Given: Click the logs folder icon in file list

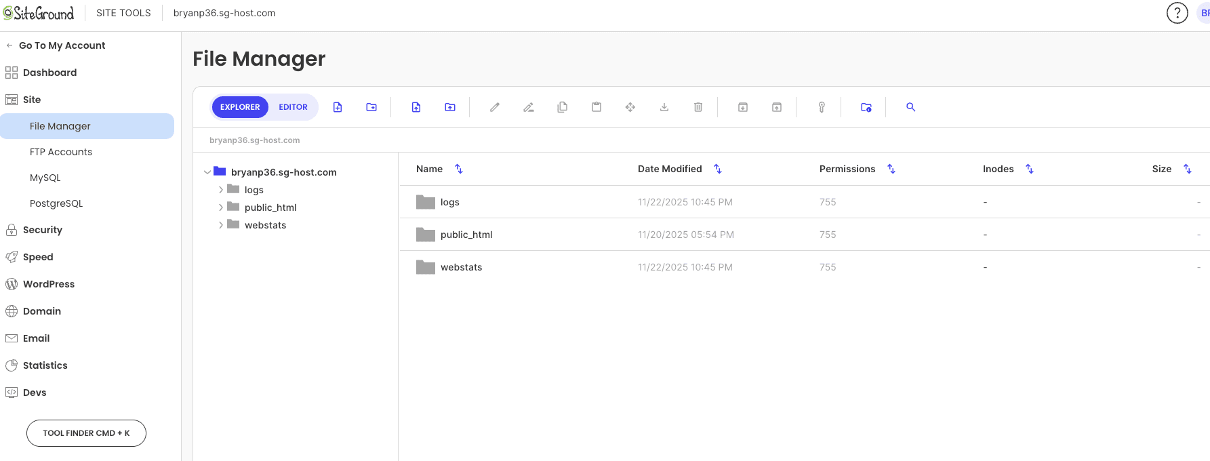Looking at the screenshot, I should tap(426, 202).
